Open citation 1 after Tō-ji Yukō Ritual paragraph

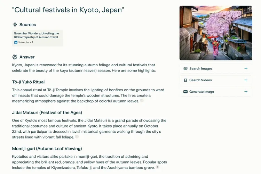142,101
